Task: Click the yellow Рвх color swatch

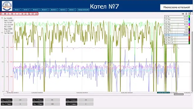Action: point(189,27)
